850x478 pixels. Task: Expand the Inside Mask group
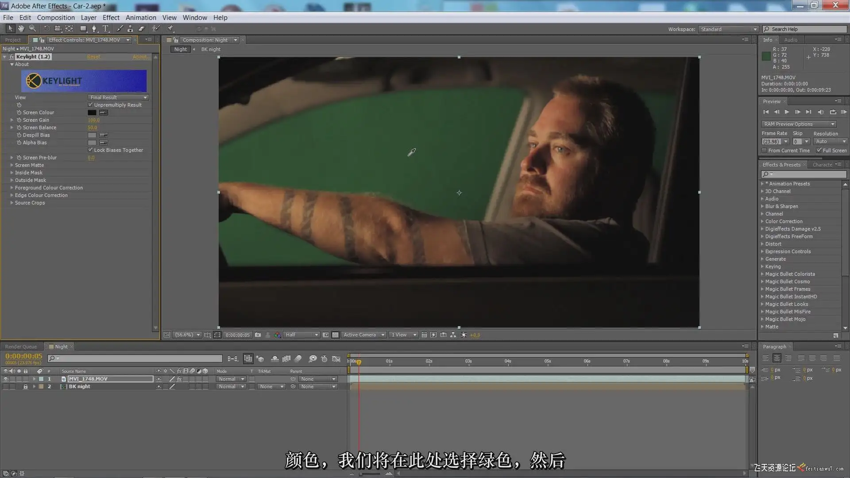pyautogui.click(x=12, y=173)
